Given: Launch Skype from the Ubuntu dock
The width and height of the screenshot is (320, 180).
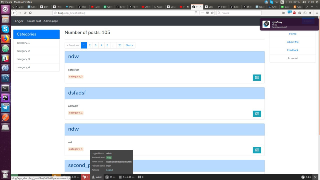Looking at the screenshot, I should point(5,29).
